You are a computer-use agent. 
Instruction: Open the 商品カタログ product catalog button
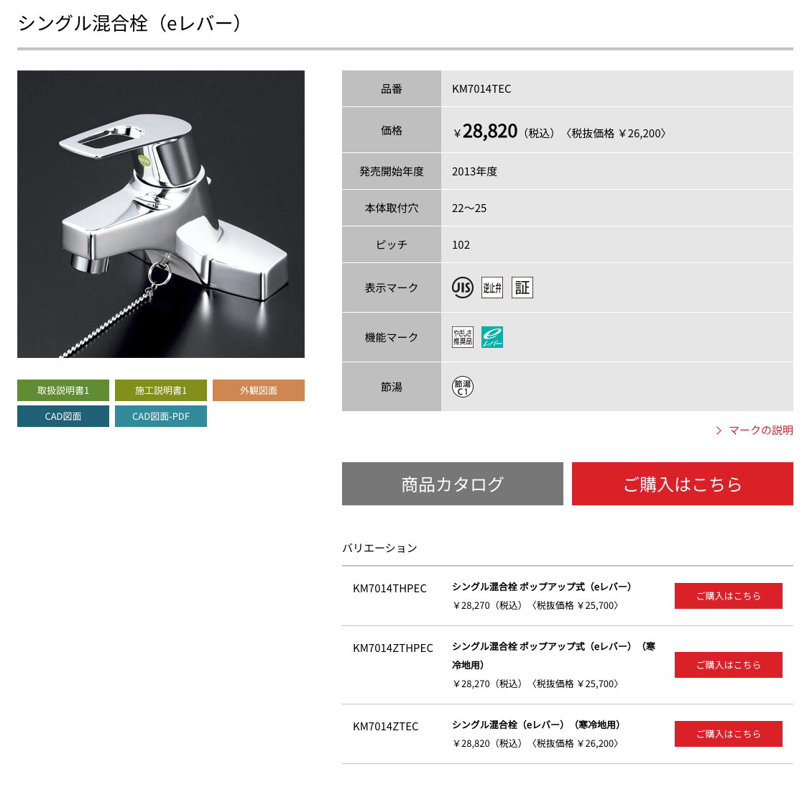tap(453, 484)
